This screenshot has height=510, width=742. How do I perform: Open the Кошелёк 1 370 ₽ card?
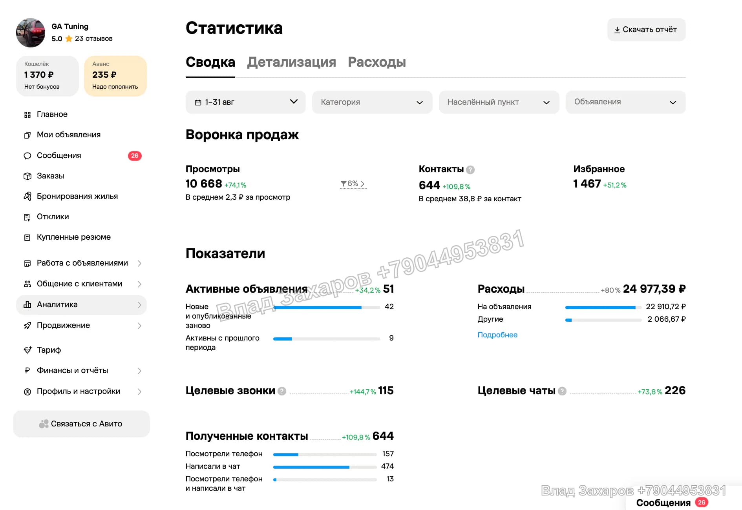coord(48,76)
